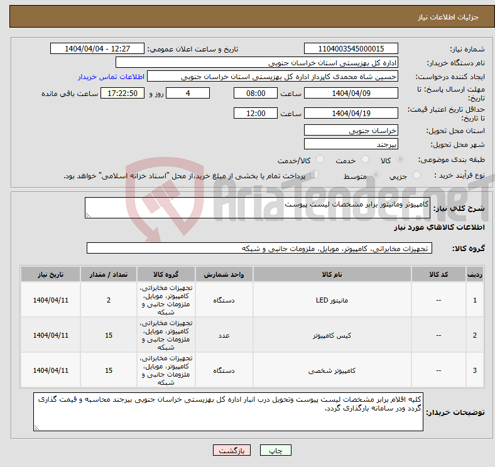Click the goods group cell in the کیس کامپیوتر row
The image size is (495, 467).
point(166,335)
